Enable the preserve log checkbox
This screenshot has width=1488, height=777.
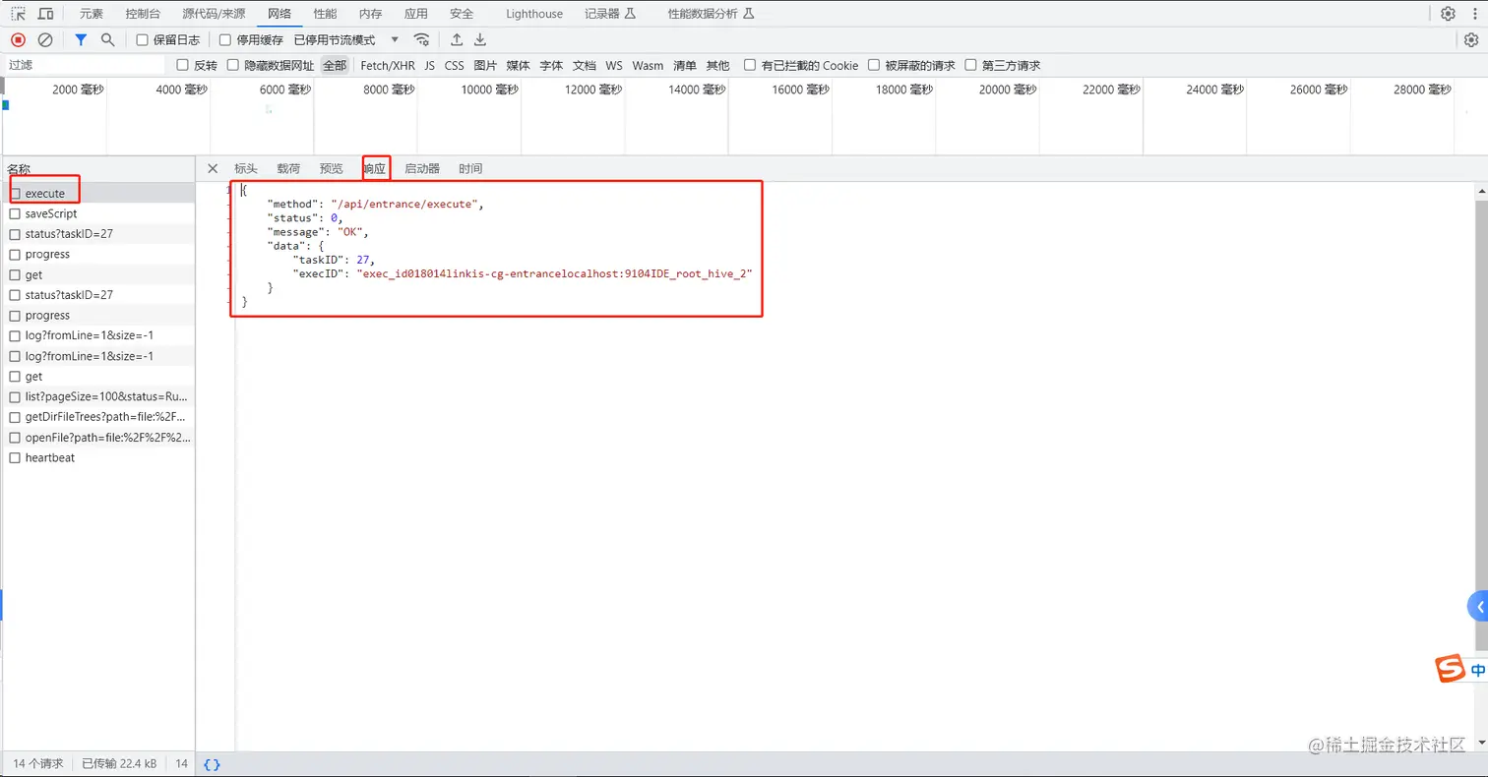coord(142,40)
